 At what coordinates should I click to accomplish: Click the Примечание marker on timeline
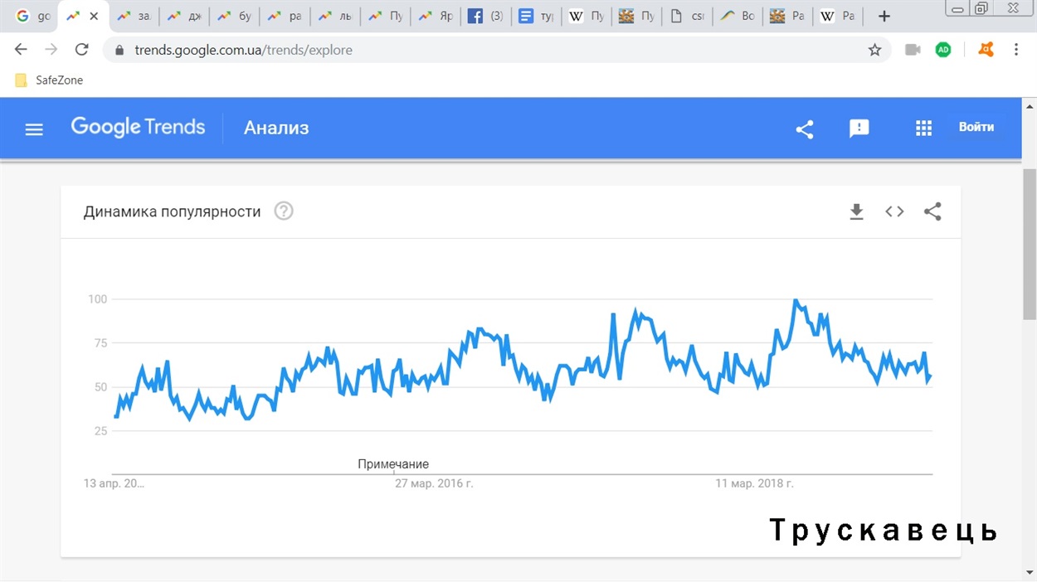coord(393,464)
